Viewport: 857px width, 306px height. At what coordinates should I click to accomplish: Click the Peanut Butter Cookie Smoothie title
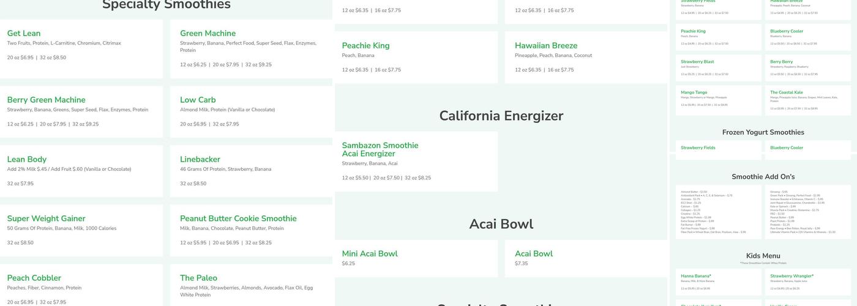[x=238, y=218]
